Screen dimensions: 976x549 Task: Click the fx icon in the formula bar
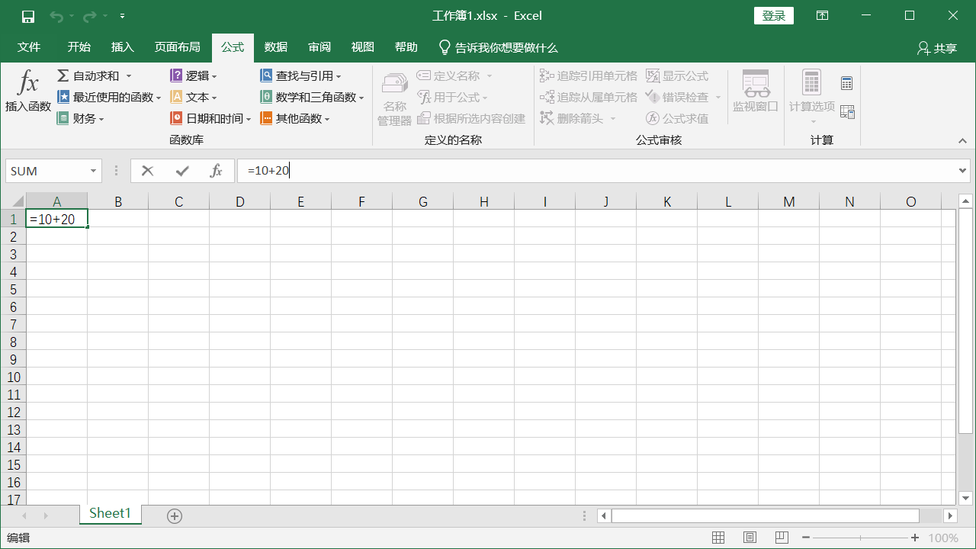[x=217, y=171]
